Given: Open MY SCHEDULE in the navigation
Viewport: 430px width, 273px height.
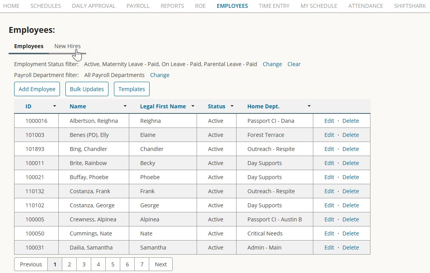Looking at the screenshot, I should coord(319,6).
